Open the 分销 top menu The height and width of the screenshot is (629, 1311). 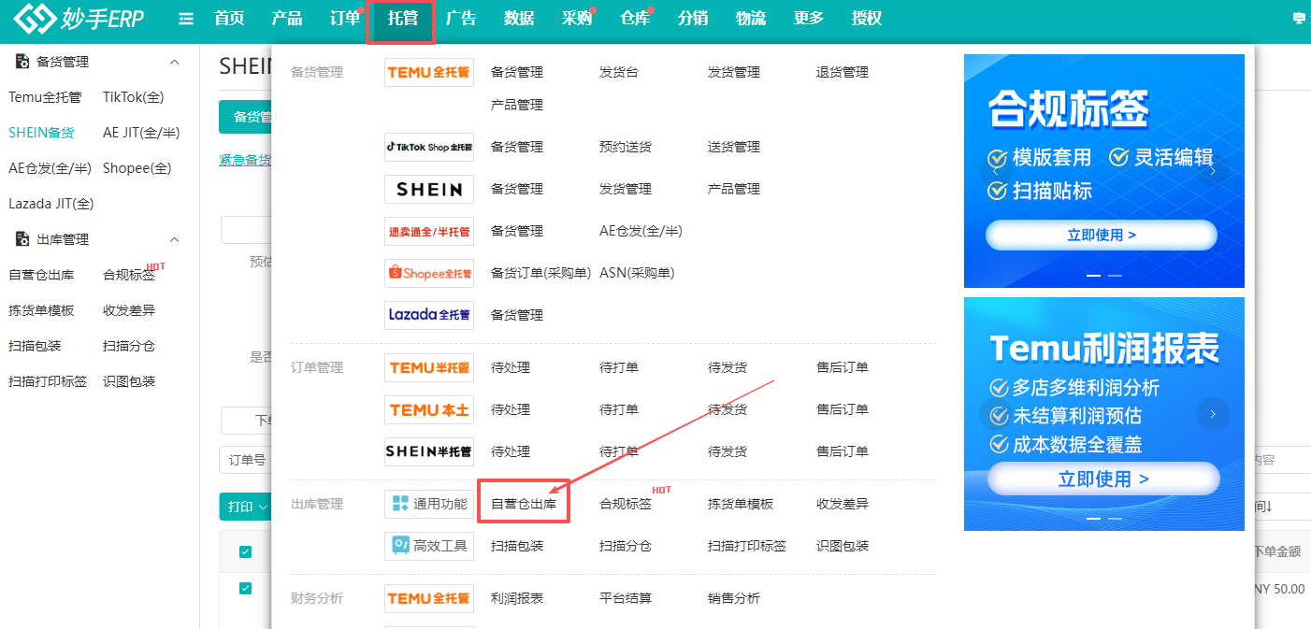click(693, 19)
